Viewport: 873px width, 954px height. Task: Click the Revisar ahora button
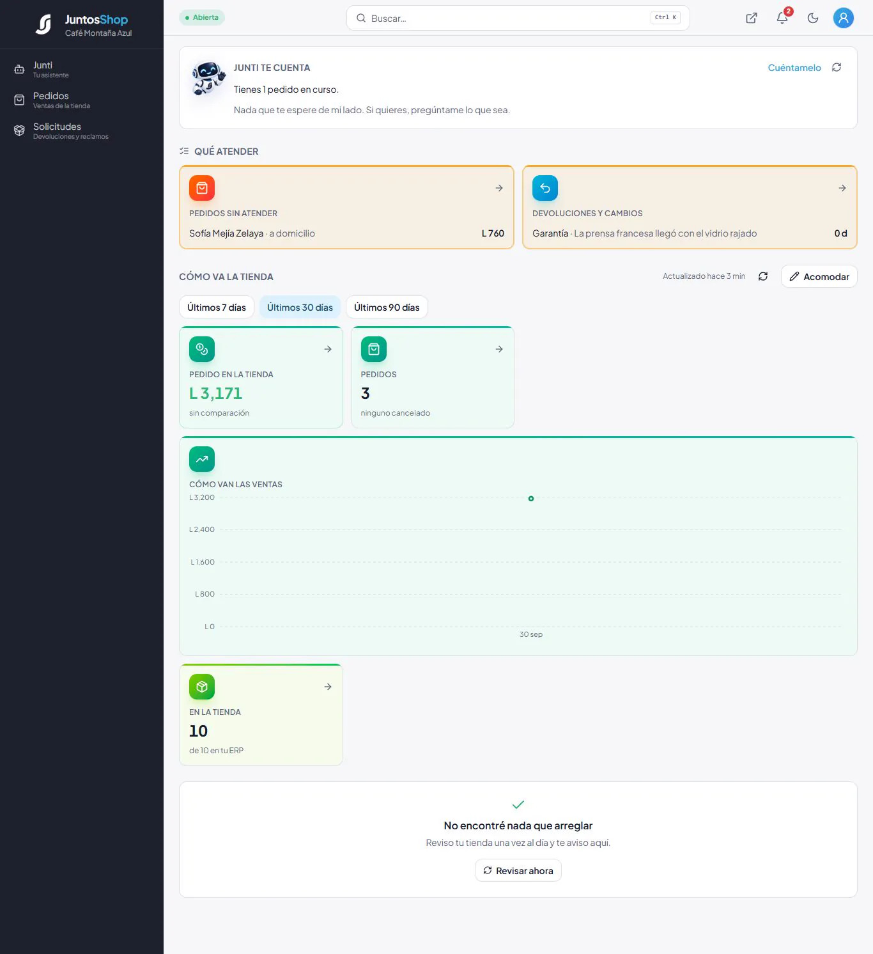518,870
